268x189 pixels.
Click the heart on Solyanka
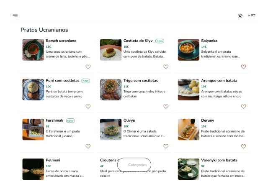(243, 66)
